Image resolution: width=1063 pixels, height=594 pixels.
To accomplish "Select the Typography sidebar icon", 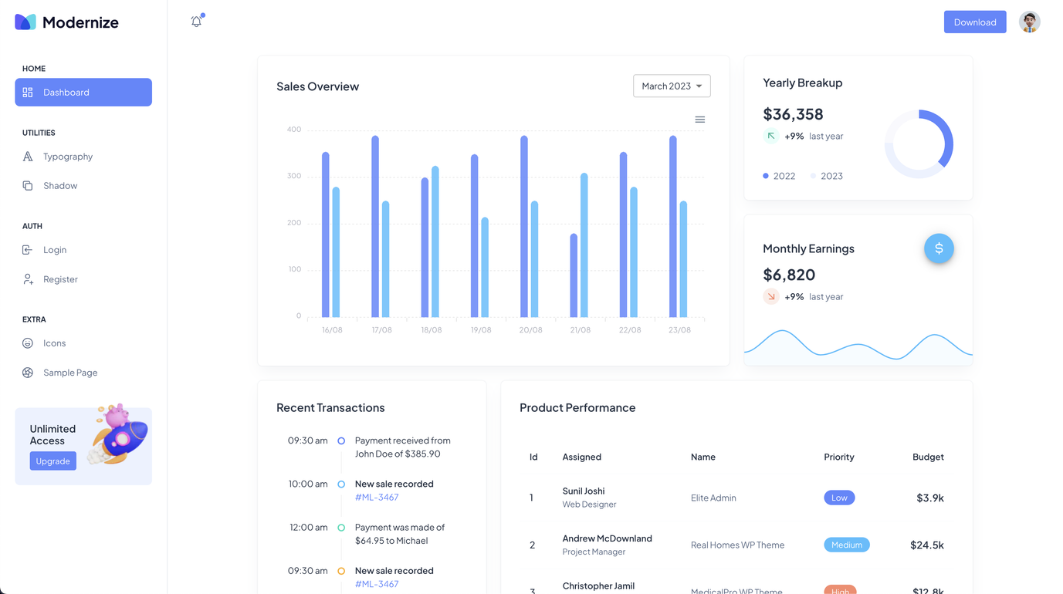I will pos(27,156).
